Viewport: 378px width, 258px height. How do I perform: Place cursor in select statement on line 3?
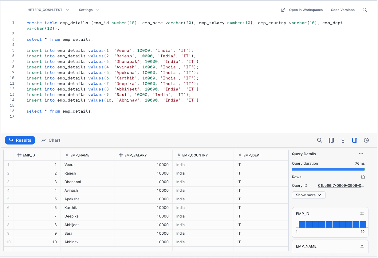click(60, 39)
